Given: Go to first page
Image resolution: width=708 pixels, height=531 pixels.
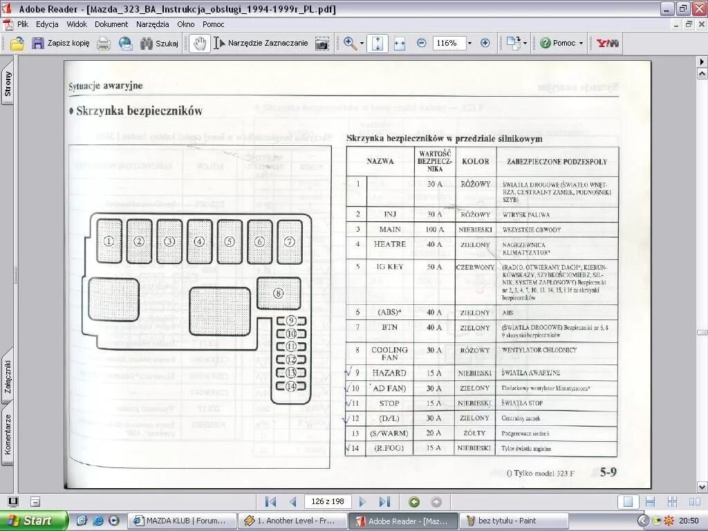Looking at the screenshot, I should tap(270, 502).
